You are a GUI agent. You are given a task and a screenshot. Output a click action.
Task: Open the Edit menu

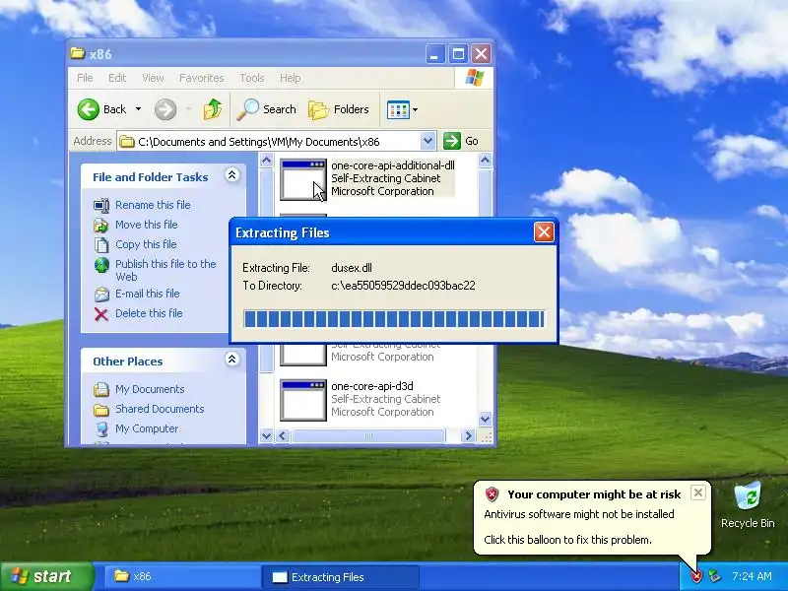pos(117,78)
